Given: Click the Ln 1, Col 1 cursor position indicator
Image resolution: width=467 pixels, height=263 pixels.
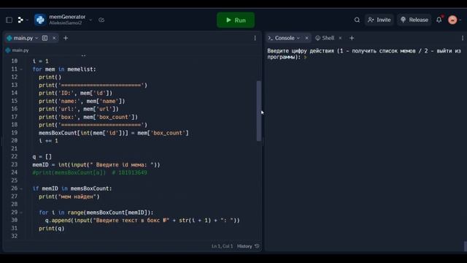Looking at the screenshot, I should point(222,246).
